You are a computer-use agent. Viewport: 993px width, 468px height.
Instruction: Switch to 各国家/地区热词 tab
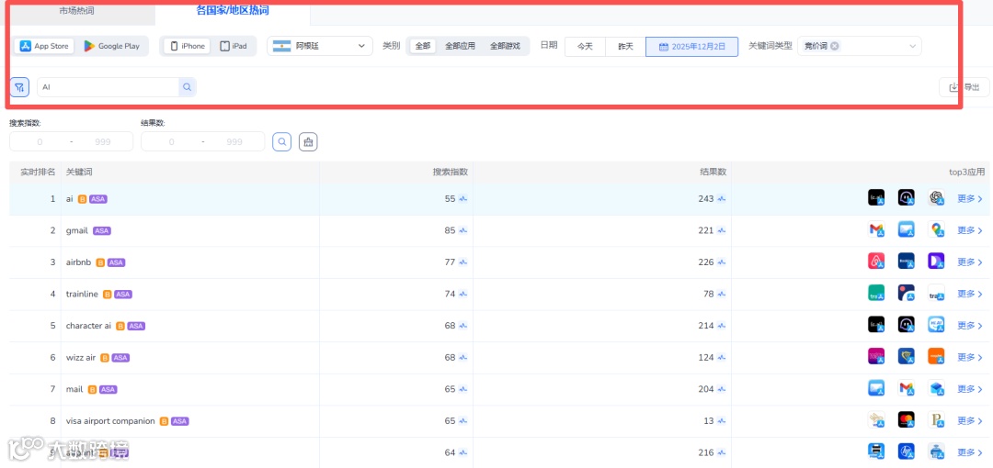pyautogui.click(x=233, y=10)
